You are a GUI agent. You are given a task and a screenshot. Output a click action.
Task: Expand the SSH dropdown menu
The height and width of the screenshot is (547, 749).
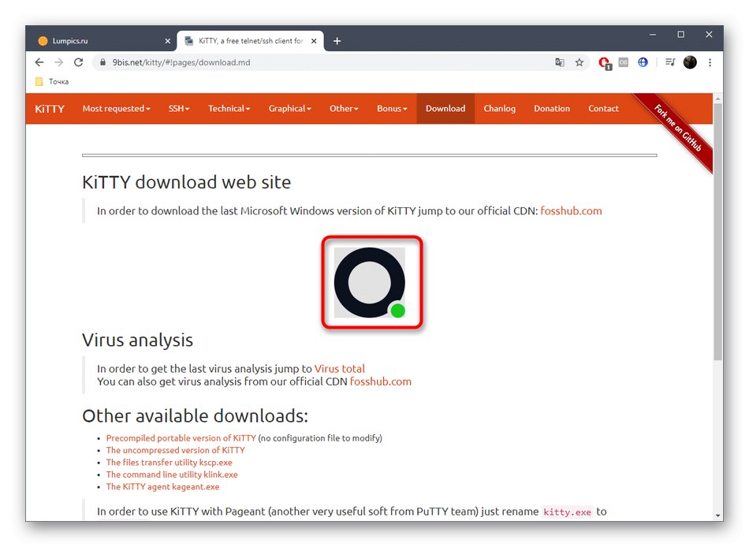click(179, 109)
